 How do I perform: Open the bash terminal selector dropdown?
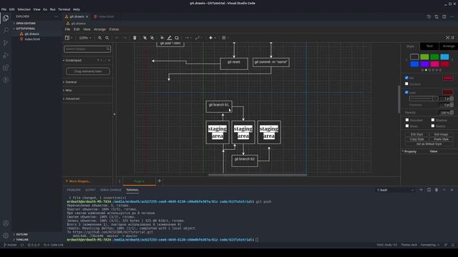tap(395, 190)
